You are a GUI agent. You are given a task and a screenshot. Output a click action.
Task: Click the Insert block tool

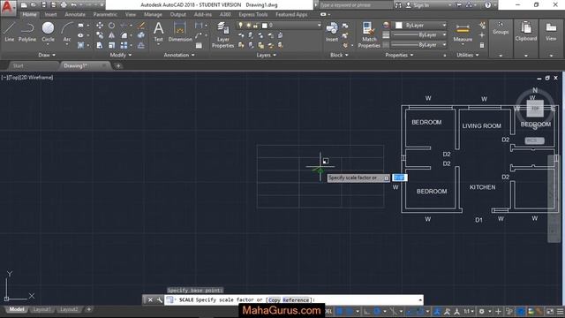(x=332, y=32)
